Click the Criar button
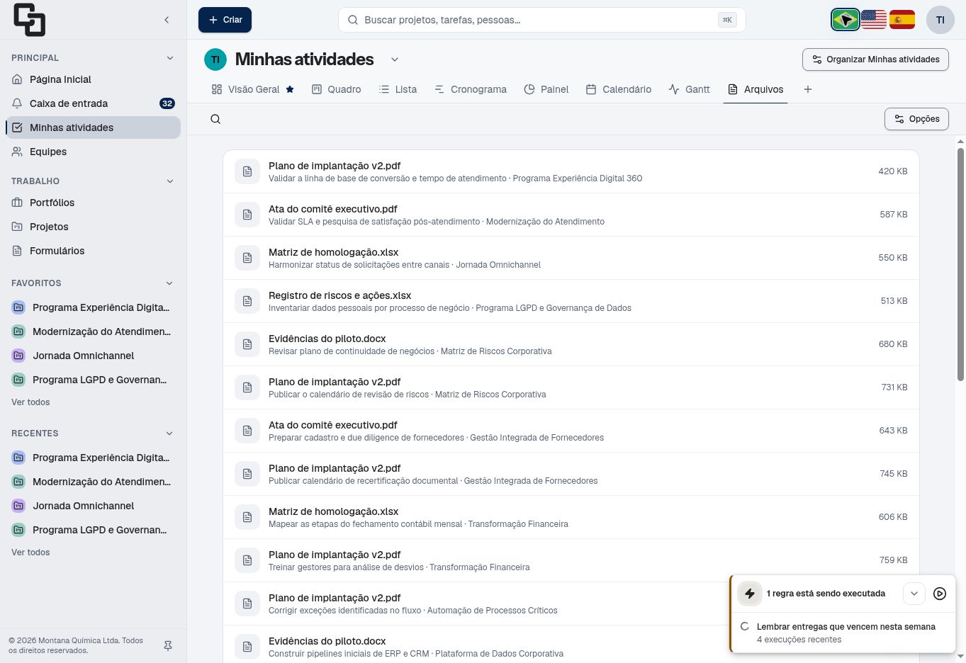 (225, 20)
